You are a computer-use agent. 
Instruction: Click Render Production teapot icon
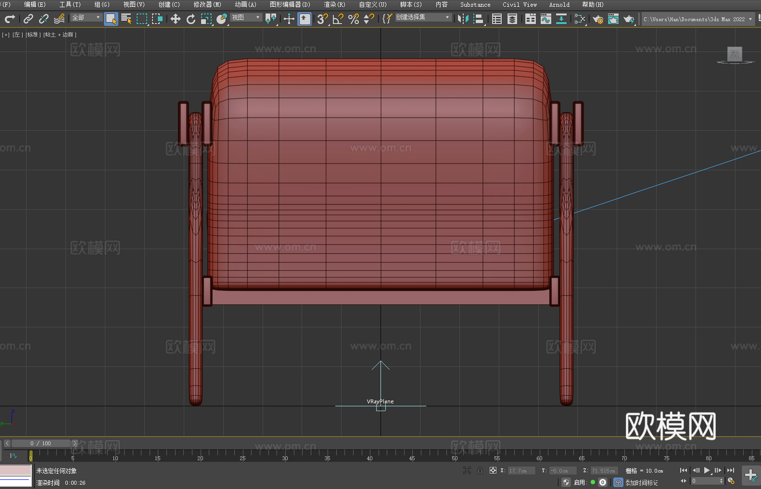point(629,19)
